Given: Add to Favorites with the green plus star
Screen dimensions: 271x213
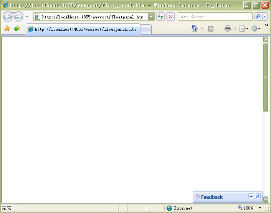Looking at the screenshot, I should coord(17,28).
